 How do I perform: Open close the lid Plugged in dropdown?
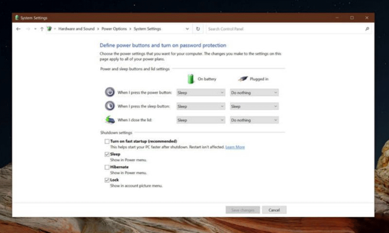tap(254, 120)
